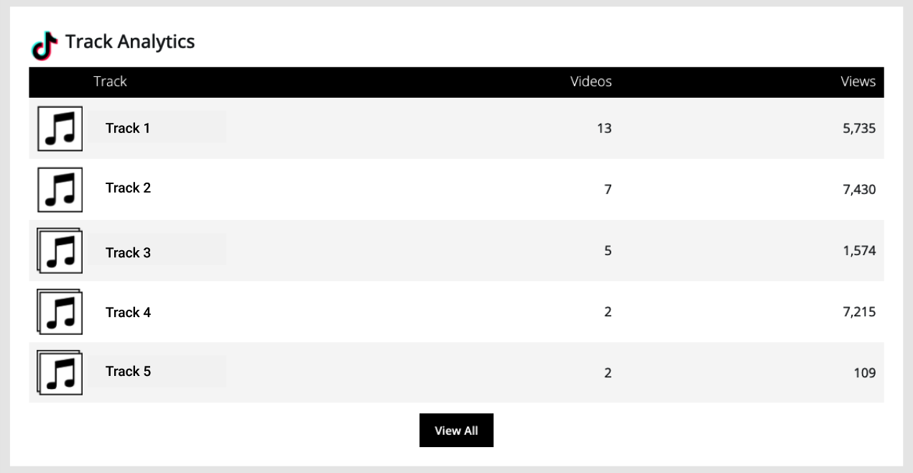Open the Track 1 name label
Screen dimensions: 913x473
pyautogui.click(x=128, y=128)
